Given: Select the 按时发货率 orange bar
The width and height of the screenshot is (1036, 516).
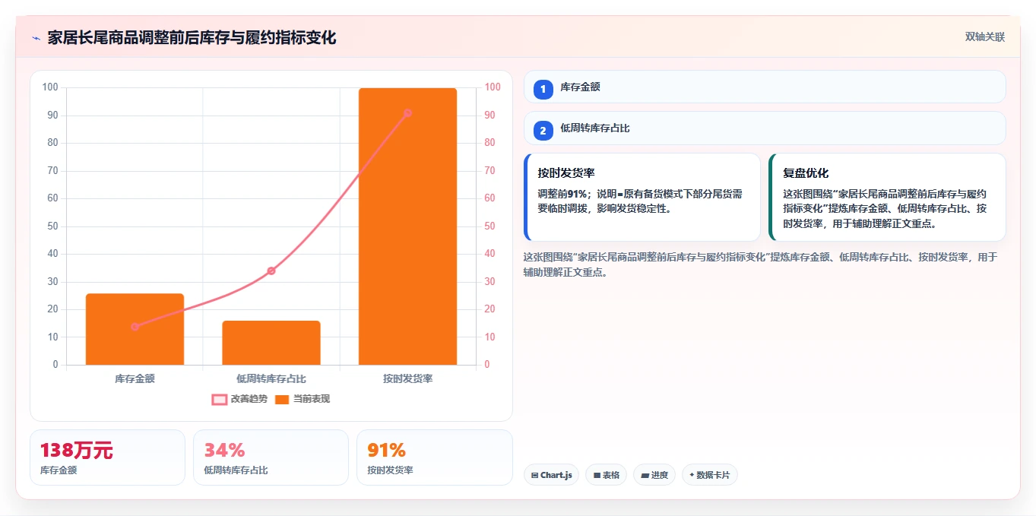Looking at the screenshot, I should pyautogui.click(x=407, y=226).
